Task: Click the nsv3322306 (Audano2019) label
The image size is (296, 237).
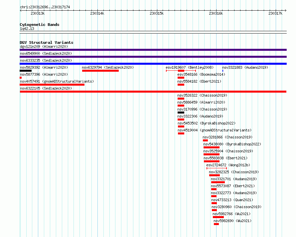Action: [200, 116]
